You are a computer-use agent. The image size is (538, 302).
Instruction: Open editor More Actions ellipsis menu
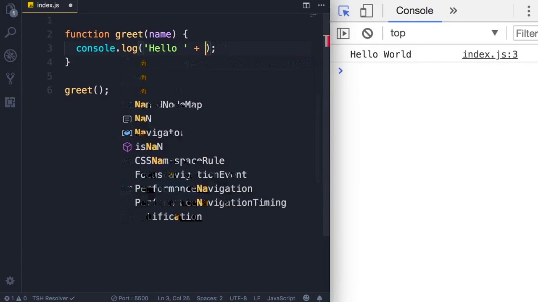point(322,5)
